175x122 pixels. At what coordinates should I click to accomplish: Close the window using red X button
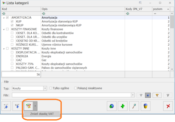(x=168, y=106)
